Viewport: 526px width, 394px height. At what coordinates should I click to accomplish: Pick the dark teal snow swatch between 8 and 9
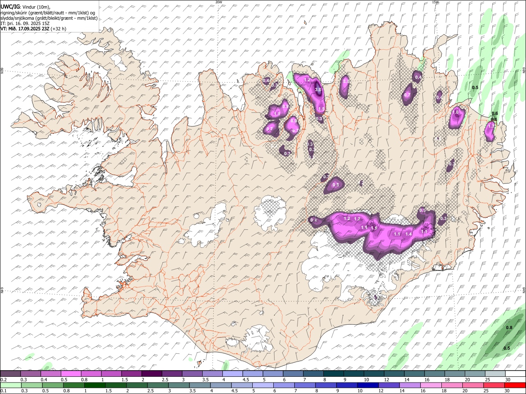pos(334,374)
